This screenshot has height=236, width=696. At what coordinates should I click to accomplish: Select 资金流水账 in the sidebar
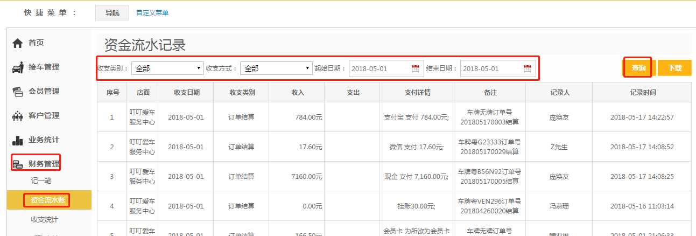[x=47, y=200]
